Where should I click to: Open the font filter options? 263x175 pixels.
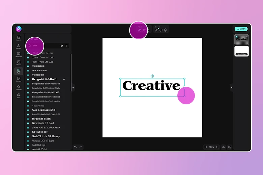click(x=66, y=46)
